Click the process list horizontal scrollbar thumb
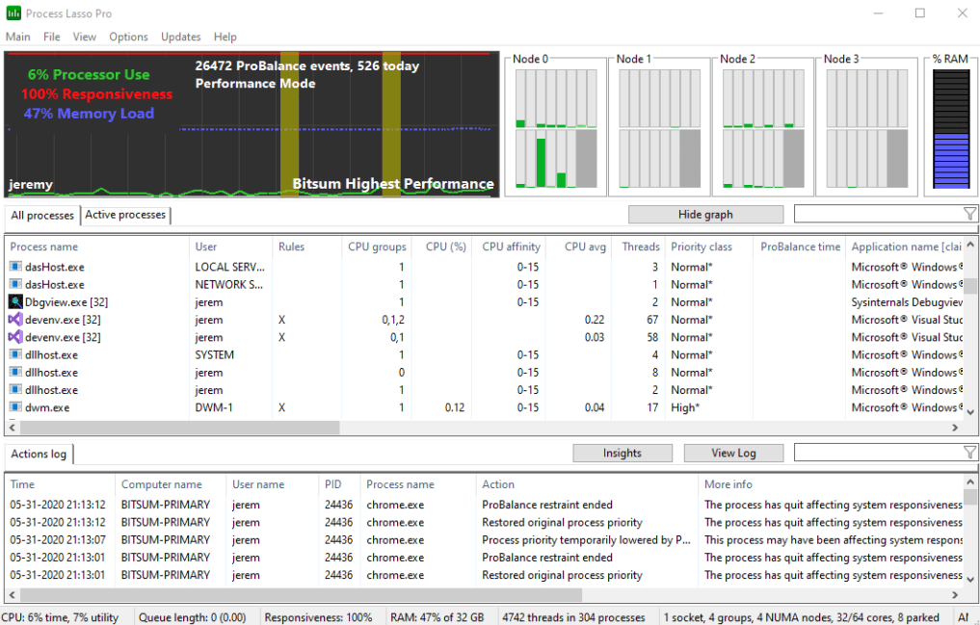The width and height of the screenshot is (980, 625). 179,428
